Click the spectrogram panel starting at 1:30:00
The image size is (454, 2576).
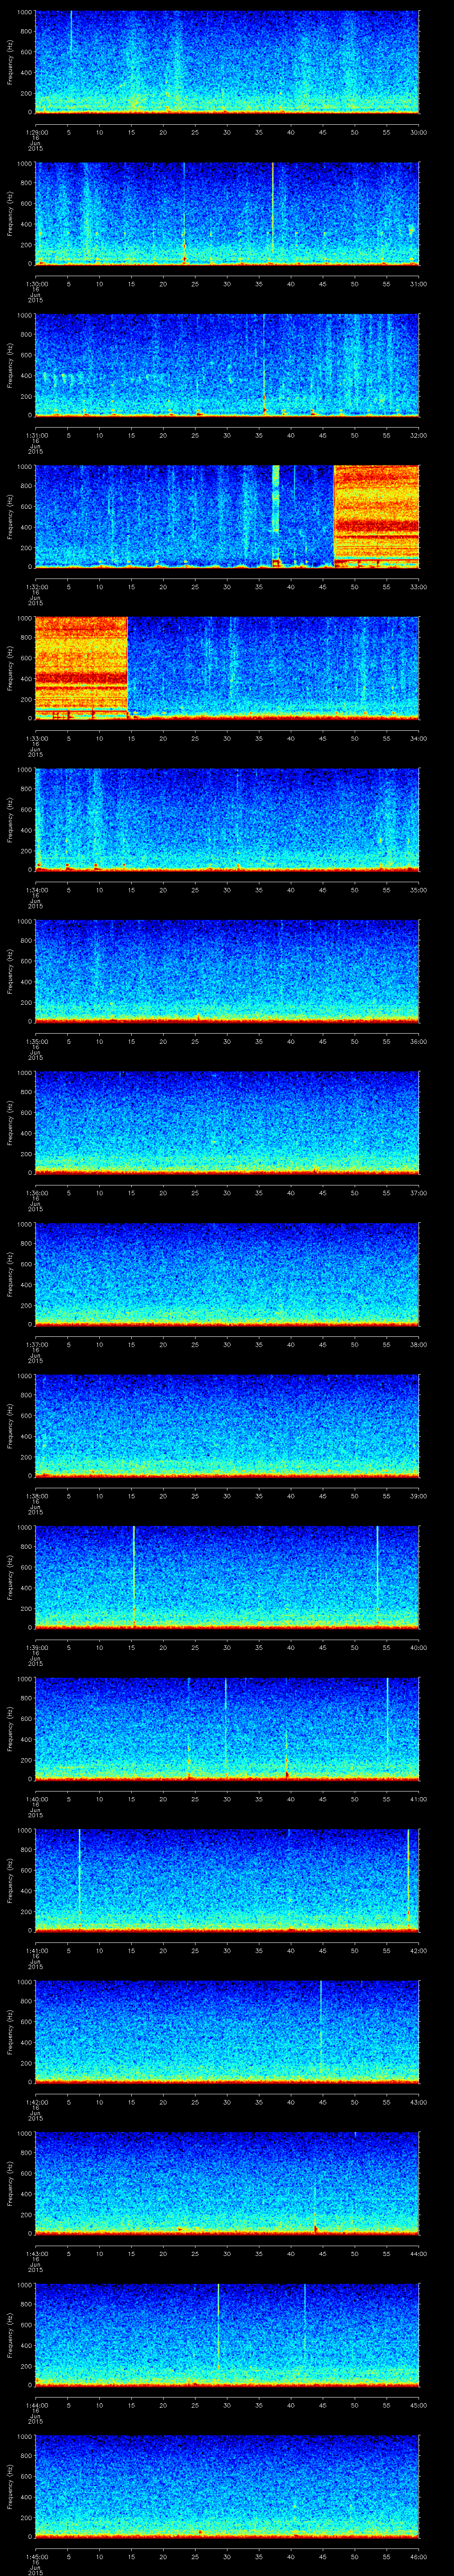tap(227, 214)
